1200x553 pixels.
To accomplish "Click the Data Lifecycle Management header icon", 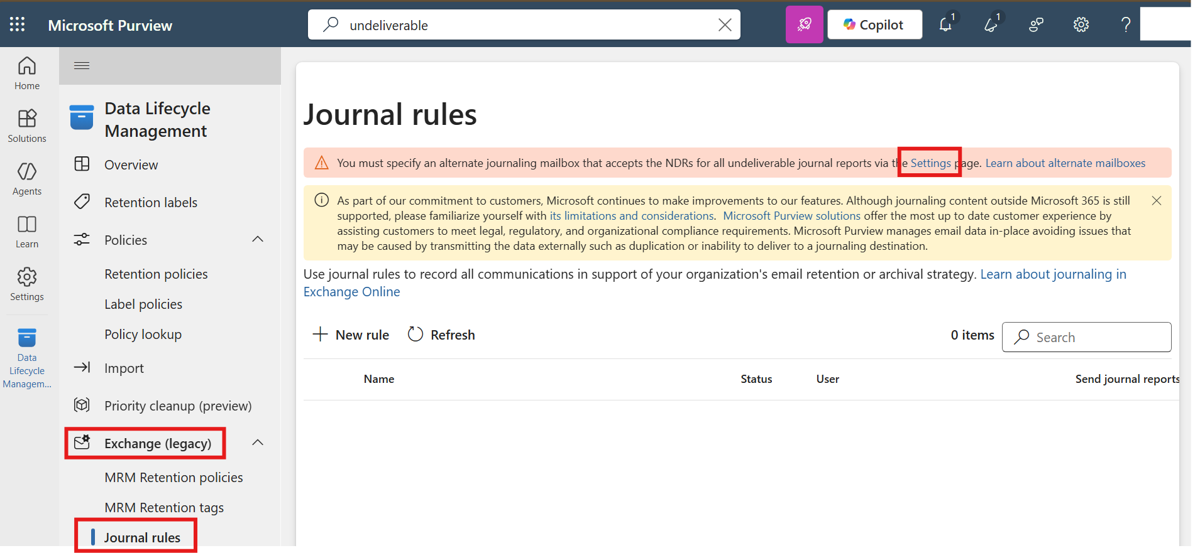I will pyautogui.click(x=82, y=117).
